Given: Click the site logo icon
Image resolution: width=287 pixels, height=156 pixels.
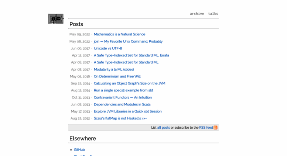Looking at the screenshot, I should click(56, 19).
